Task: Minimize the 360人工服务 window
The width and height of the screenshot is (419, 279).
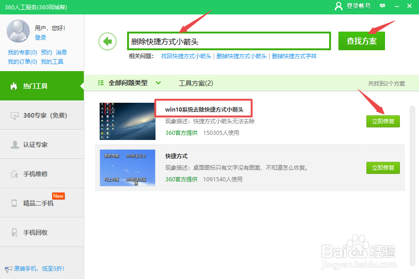Action: pyautogui.click(x=397, y=6)
